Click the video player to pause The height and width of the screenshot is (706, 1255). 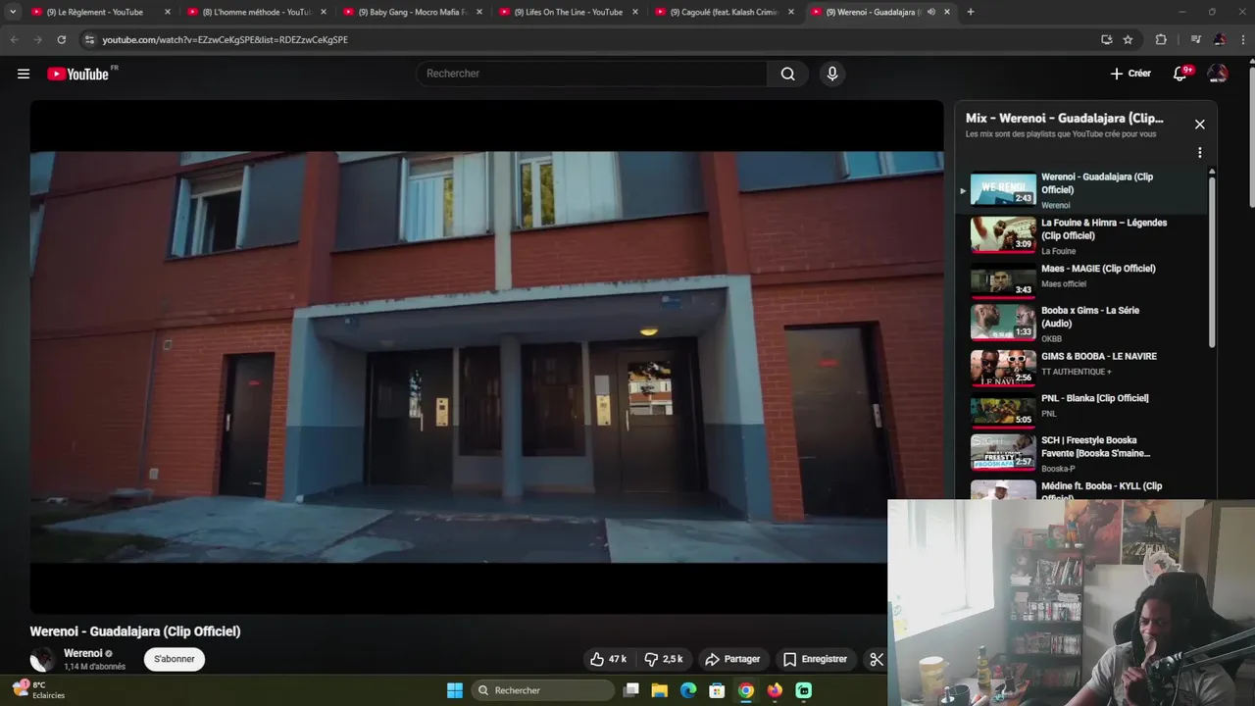tap(486, 357)
